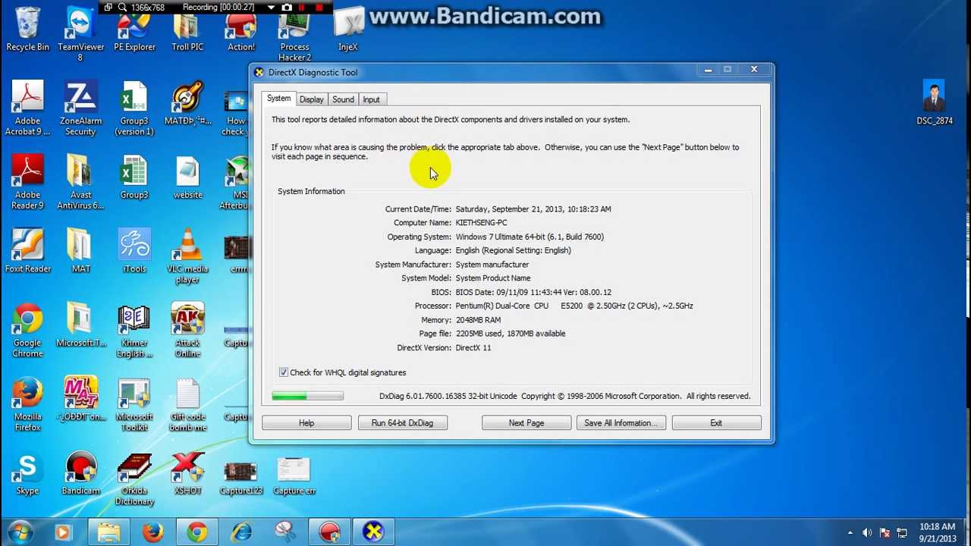971x546 pixels.
Task: Switch to the Display tab
Action: tap(311, 99)
